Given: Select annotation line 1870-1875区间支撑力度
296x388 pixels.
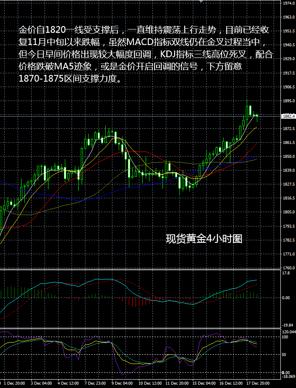Looking at the screenshot, I should pyautogui.click(x=70, y=79).
